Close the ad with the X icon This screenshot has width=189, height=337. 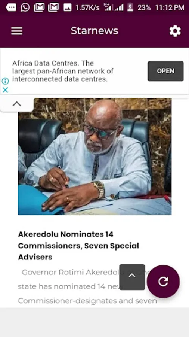5,90
